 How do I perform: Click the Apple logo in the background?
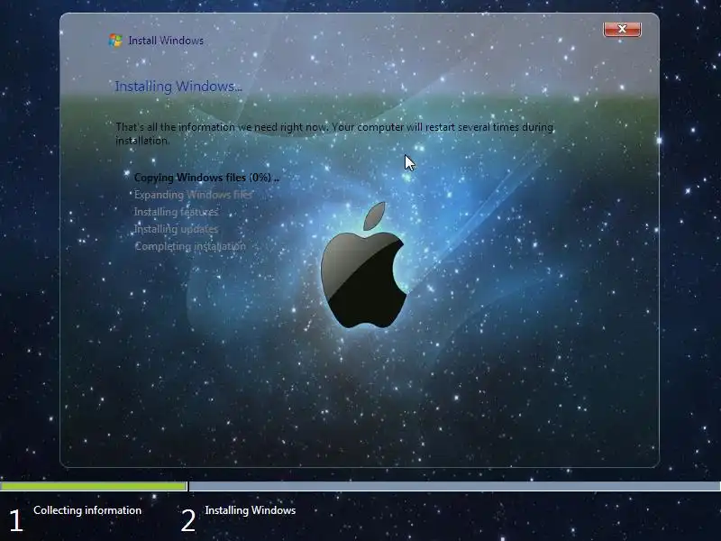[x=364, y=265]
